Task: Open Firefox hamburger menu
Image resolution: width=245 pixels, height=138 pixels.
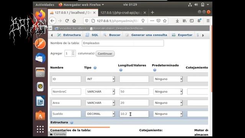Action: tap(208, 21)
